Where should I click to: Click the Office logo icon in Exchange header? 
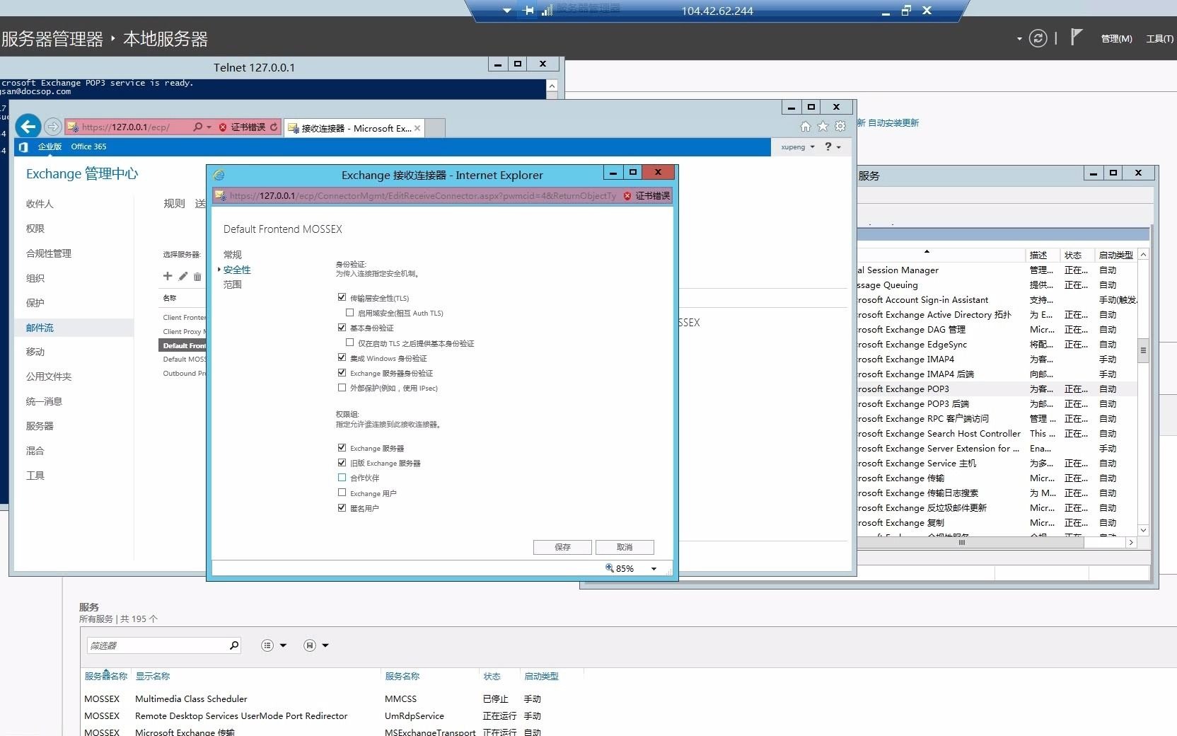(x=23, y=146)
